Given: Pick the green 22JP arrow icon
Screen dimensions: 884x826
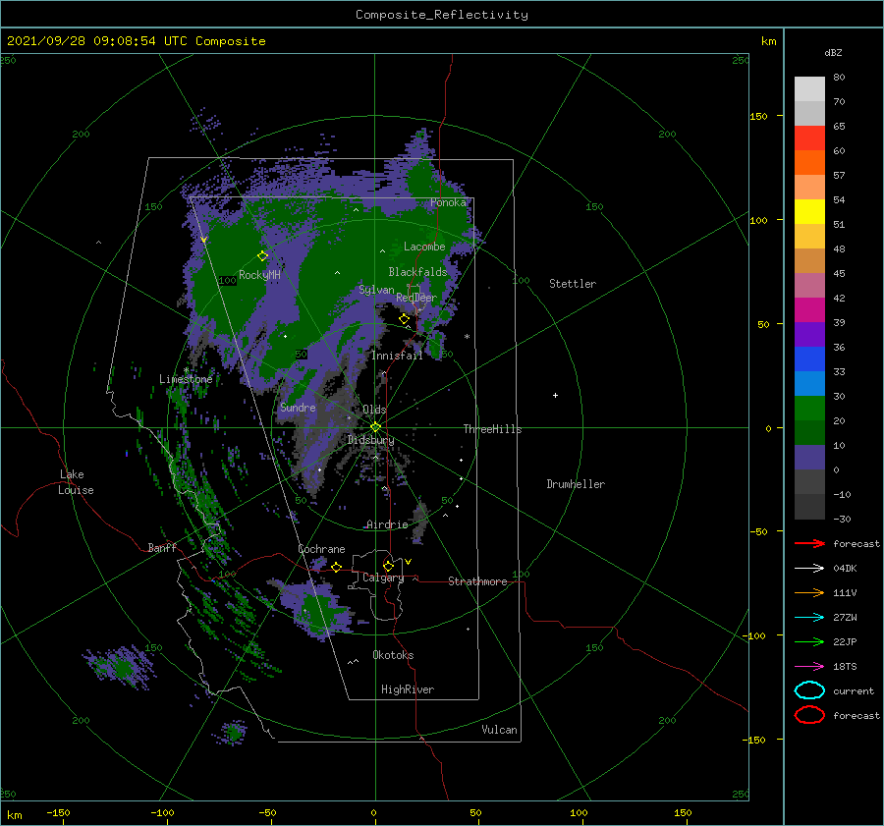Looking at the screenshot, I should [x=809, y=641].
